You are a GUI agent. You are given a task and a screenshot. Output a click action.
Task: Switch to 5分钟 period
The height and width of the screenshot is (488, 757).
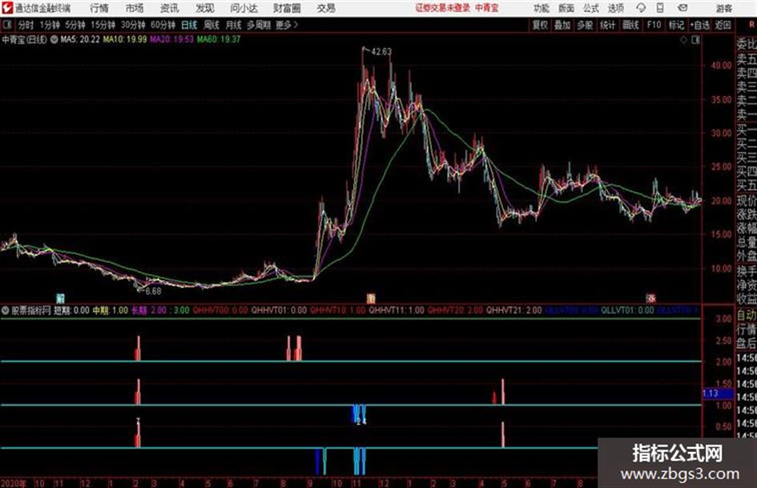75,25
